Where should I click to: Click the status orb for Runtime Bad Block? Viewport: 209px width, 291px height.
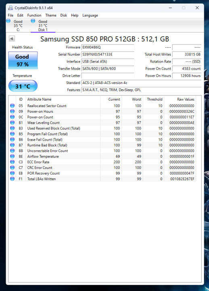click(x=13, y=145)
